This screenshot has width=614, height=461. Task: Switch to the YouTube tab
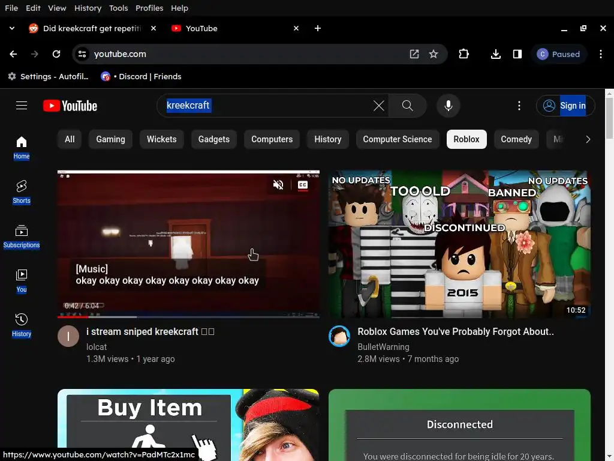coord(235,28)
